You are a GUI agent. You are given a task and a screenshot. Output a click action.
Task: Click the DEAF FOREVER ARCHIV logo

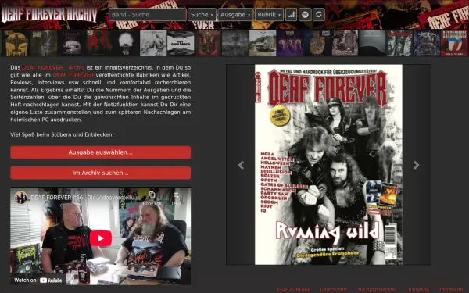tap(49, 14)
